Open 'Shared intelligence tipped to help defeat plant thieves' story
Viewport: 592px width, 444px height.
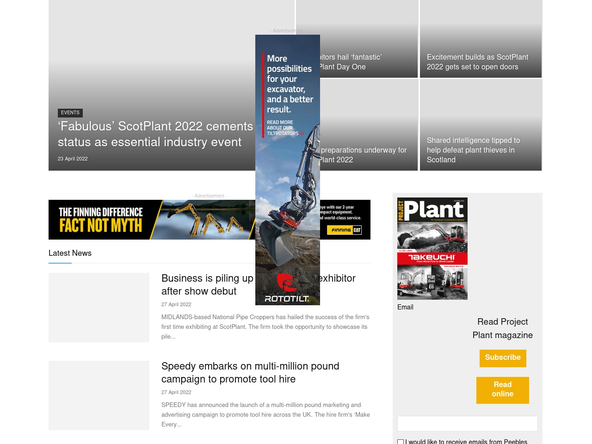coord(474,150)
